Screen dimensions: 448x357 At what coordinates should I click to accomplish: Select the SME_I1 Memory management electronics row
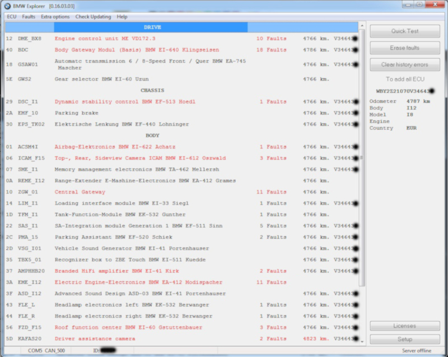(x=181, y=169)
